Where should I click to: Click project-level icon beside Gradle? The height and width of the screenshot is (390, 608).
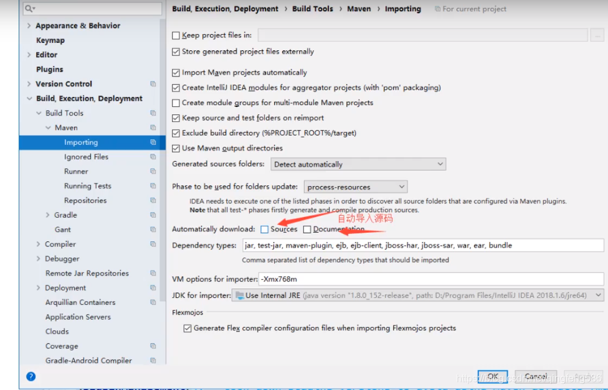(x=153, y=215)
